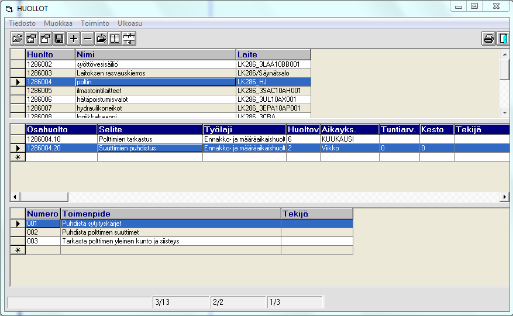
Task: Click the new-row asterisk in the Toimenpide table
Action: [18, 250]
